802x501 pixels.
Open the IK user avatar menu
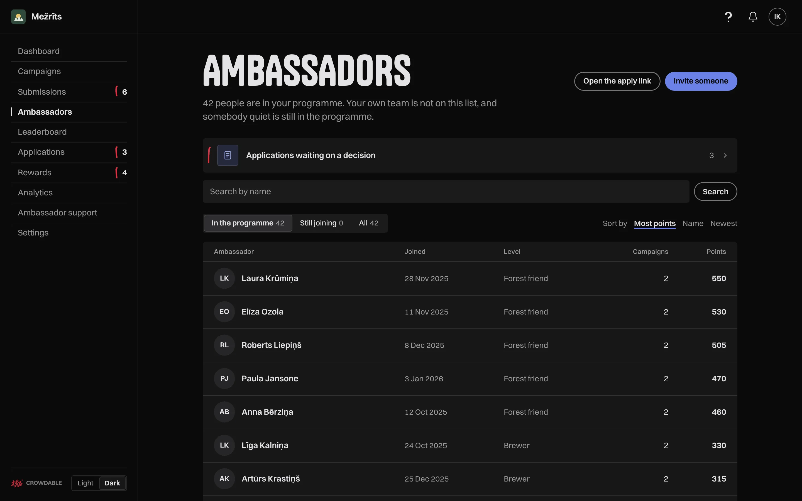pos(777,17)
